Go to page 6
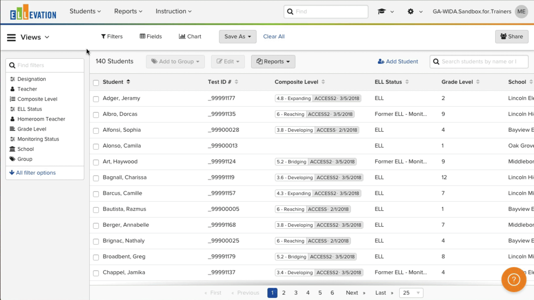Image resolution: width=534 pixels, height=300 pixels. (332, 293)
